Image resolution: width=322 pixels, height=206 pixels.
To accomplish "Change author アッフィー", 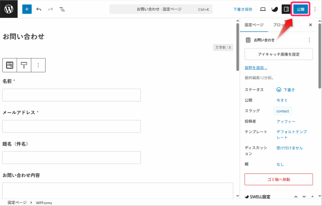I will [286, 122].
